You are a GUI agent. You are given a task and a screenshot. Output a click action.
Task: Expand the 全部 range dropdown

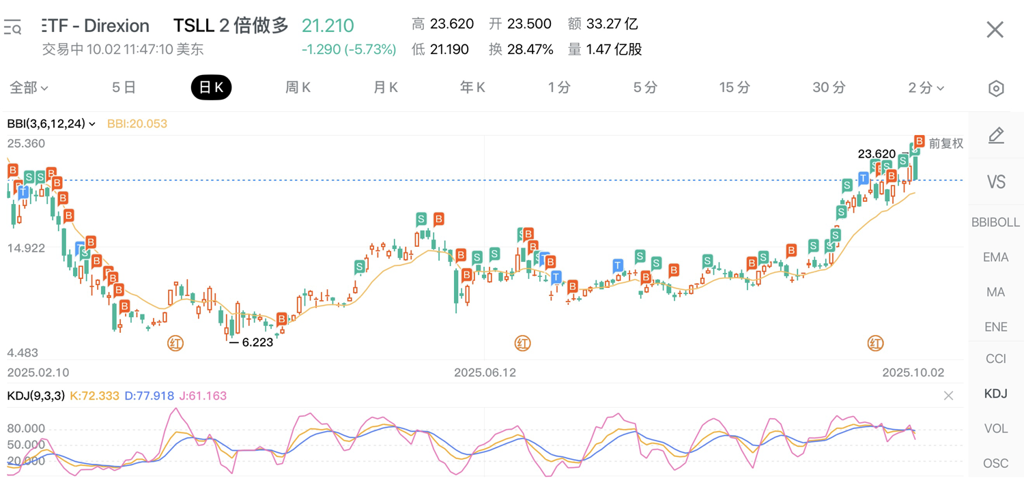pyautogui.click(x=29, y=88)
